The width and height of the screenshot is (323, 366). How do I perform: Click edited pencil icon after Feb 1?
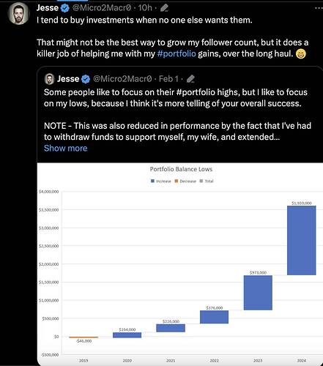[x=190, y=79]
